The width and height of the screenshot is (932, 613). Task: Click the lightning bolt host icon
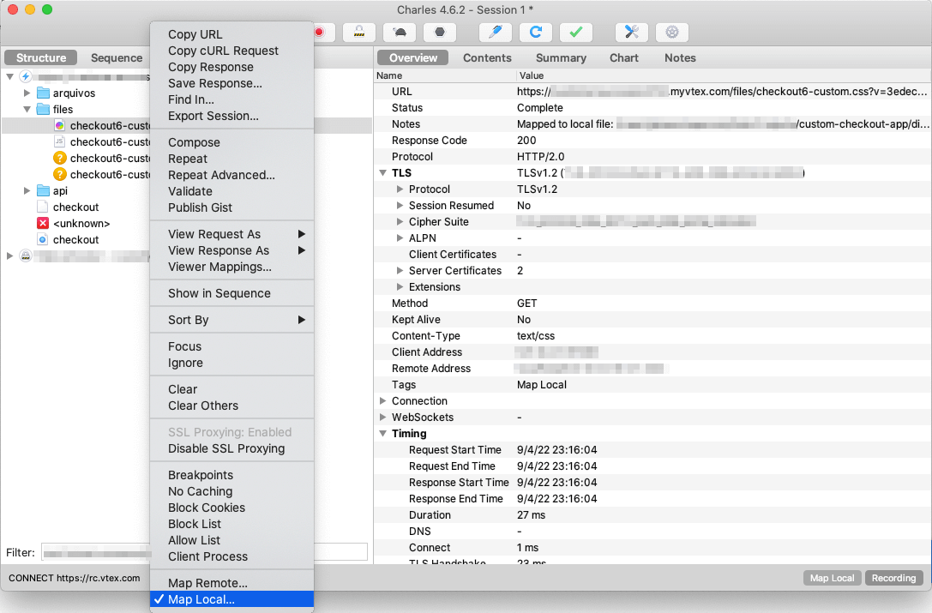pos(26,76)
